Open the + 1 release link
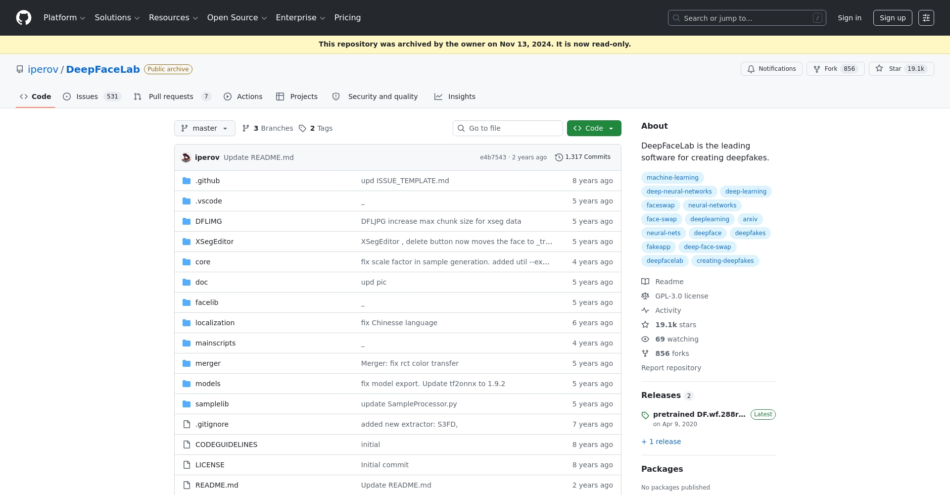 (x=661, y=442)
